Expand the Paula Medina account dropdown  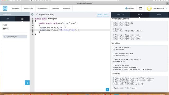166,8
